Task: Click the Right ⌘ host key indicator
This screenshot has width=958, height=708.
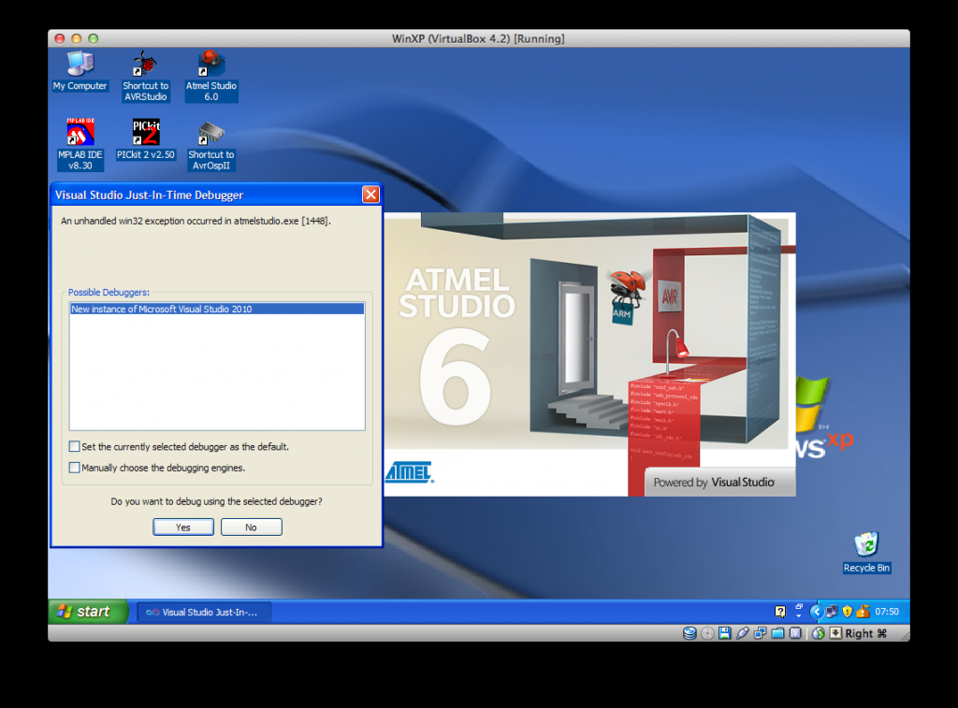Action: point(865,633)
